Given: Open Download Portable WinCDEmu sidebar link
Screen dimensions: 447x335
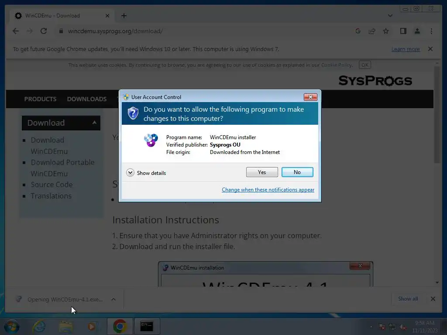Looking at the screenshot, I should point(62,168).
